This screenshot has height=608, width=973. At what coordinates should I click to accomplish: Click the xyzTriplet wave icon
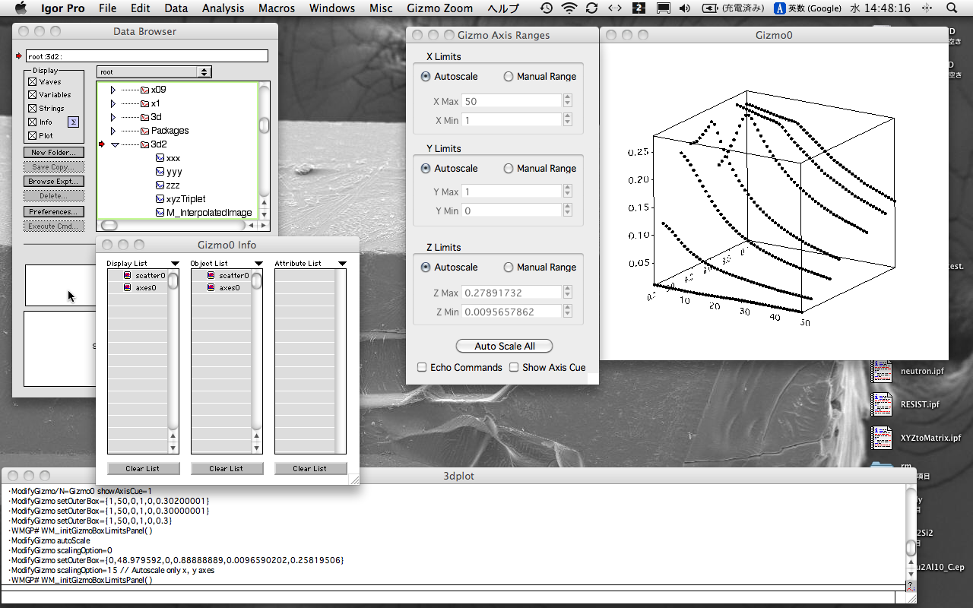[x=160, y=199]
